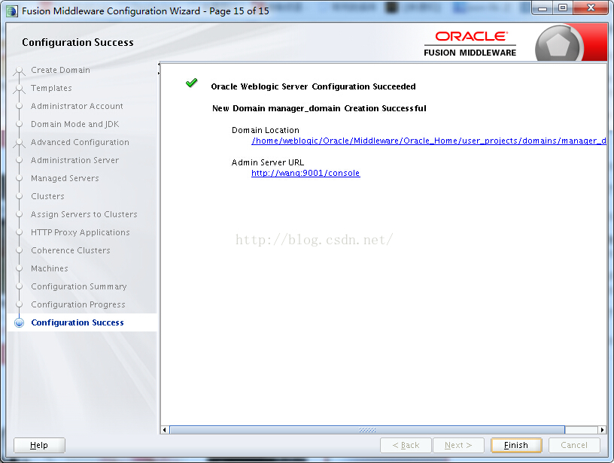Click the Configuration Success active step bullet

(x=19, y=322)
